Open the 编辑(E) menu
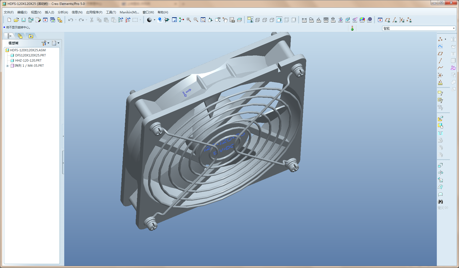Viewport: 459px width, 268px height. coord(22,12)
